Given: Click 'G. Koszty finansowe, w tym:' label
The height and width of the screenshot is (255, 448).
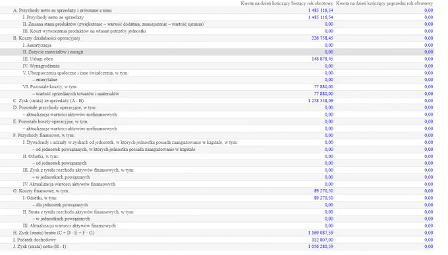Looking at the screenshot, I should tap(41, 191).
